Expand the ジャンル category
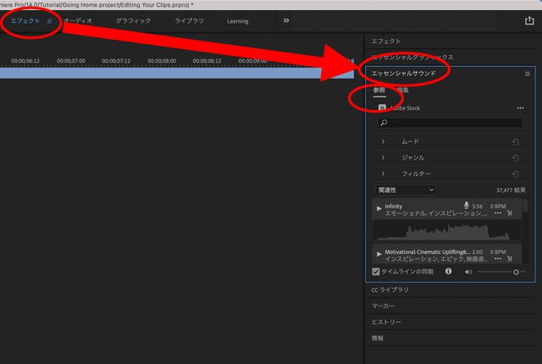 (384, 157)
